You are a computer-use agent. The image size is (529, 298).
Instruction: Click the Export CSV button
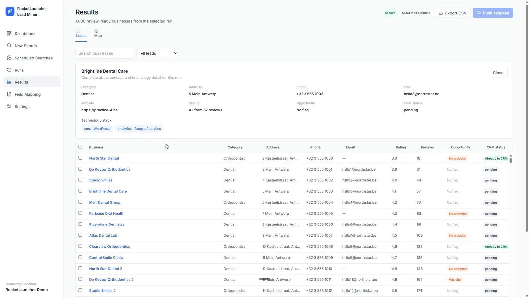tap(452, 13)
